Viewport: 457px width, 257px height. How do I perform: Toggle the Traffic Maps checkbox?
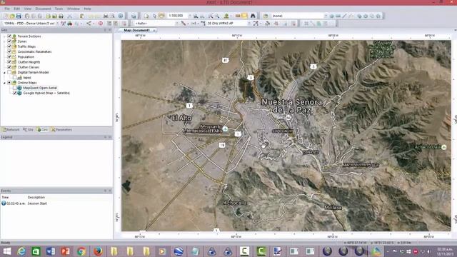click(9, 46)
